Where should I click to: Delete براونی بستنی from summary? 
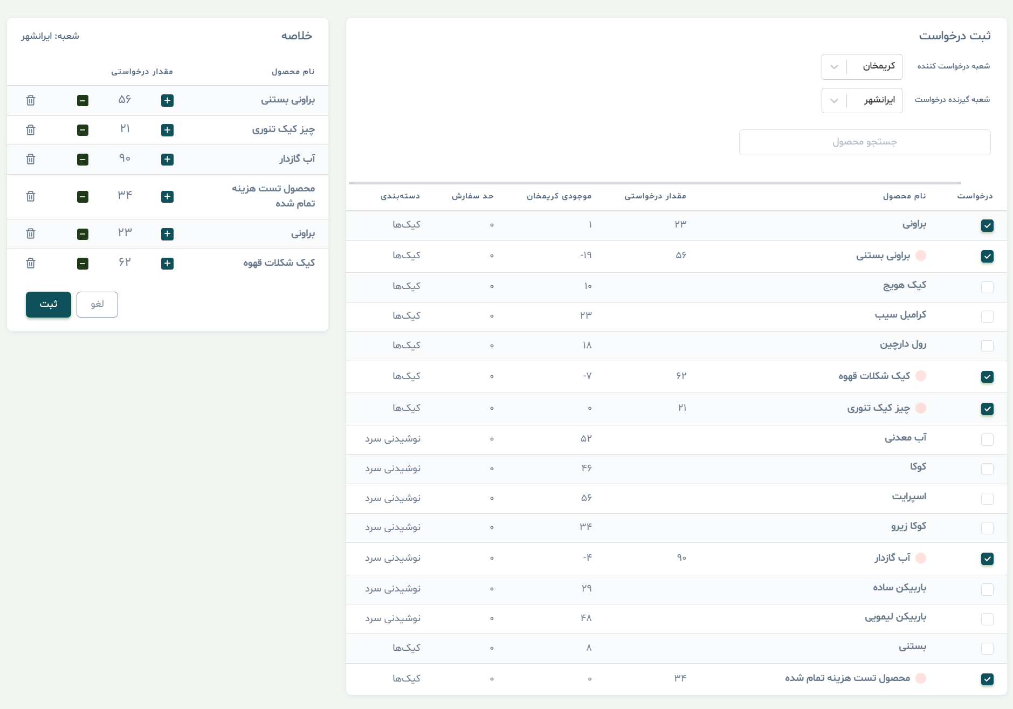coord(31,100)
